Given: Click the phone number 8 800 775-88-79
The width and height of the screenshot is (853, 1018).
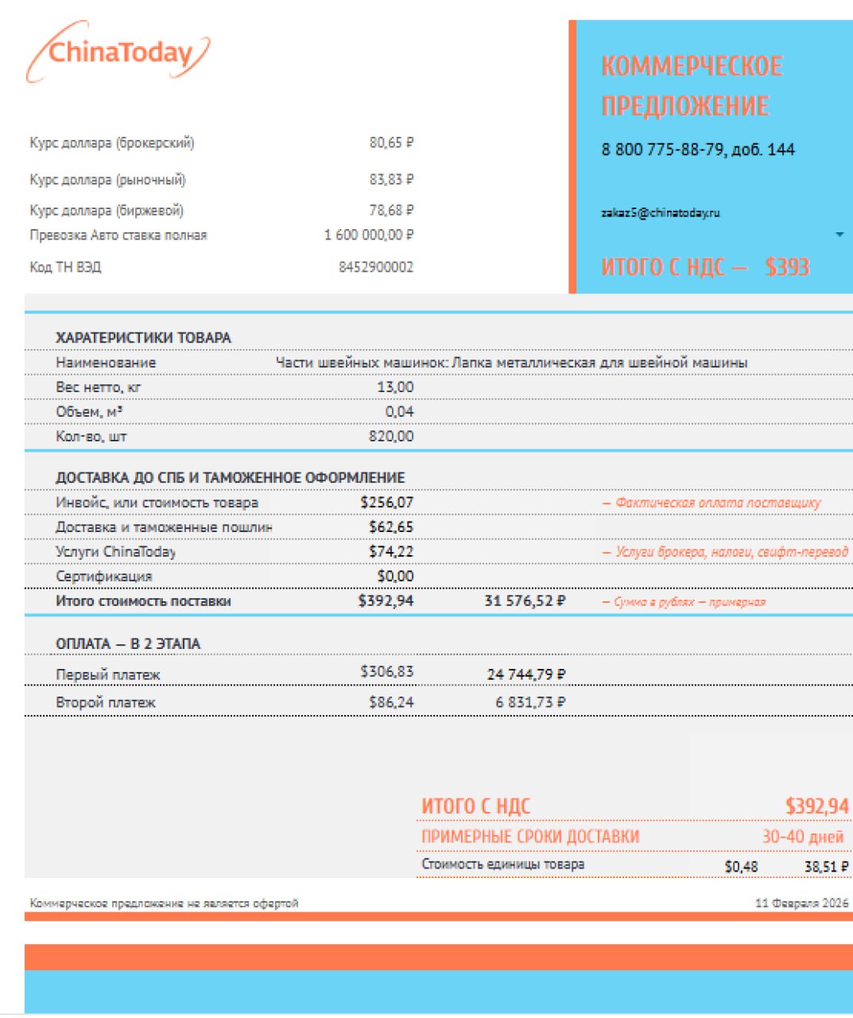Looking at the screenshot, I should (x=697, y=150).
